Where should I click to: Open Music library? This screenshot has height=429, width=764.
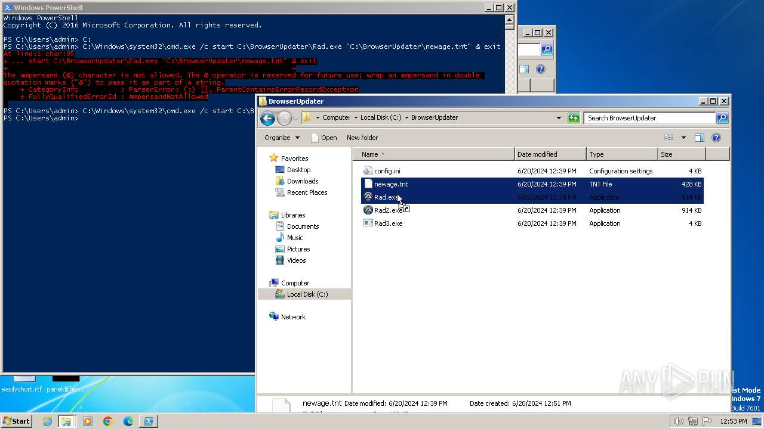[x=295, y=238]
